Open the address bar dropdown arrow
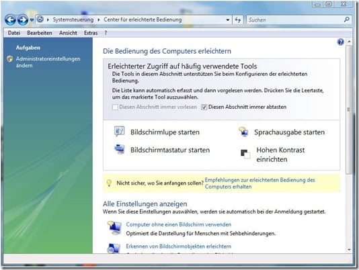 (228, 20)
